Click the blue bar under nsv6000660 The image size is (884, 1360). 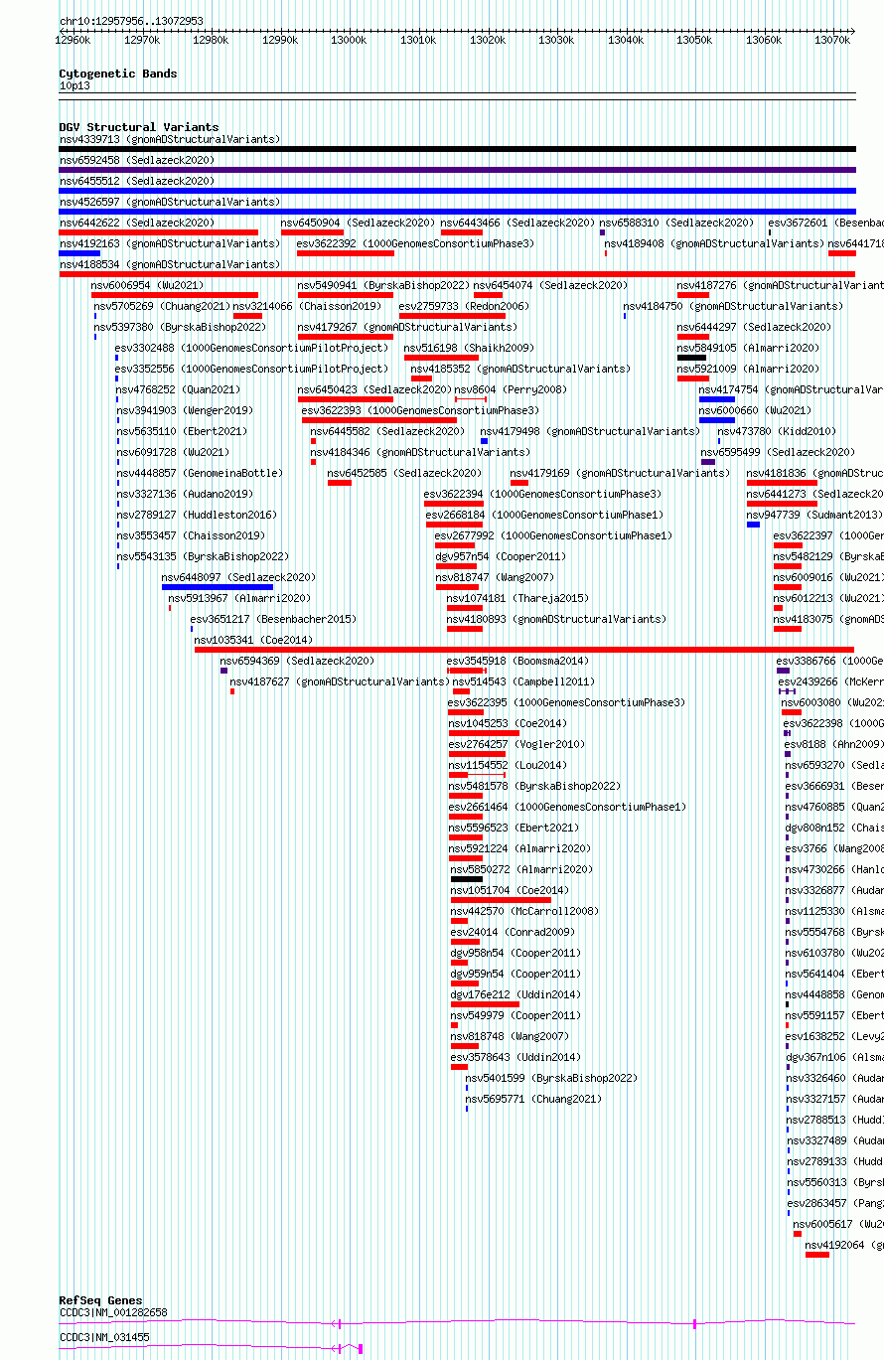(x=717, y=420)
